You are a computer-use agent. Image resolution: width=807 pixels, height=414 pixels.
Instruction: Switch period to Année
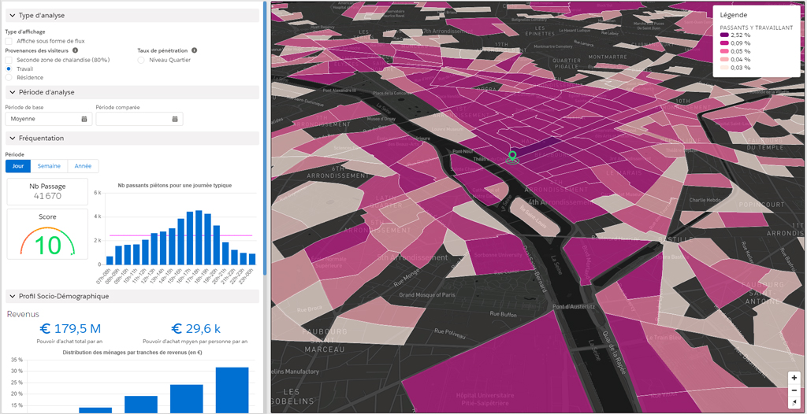click(x=83, y=166)
